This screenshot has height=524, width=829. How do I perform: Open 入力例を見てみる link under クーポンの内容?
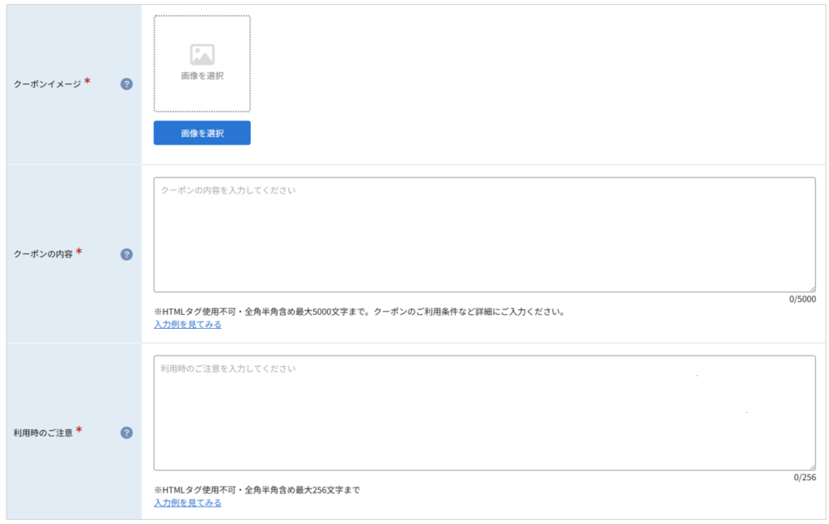(x=188, y=325)
